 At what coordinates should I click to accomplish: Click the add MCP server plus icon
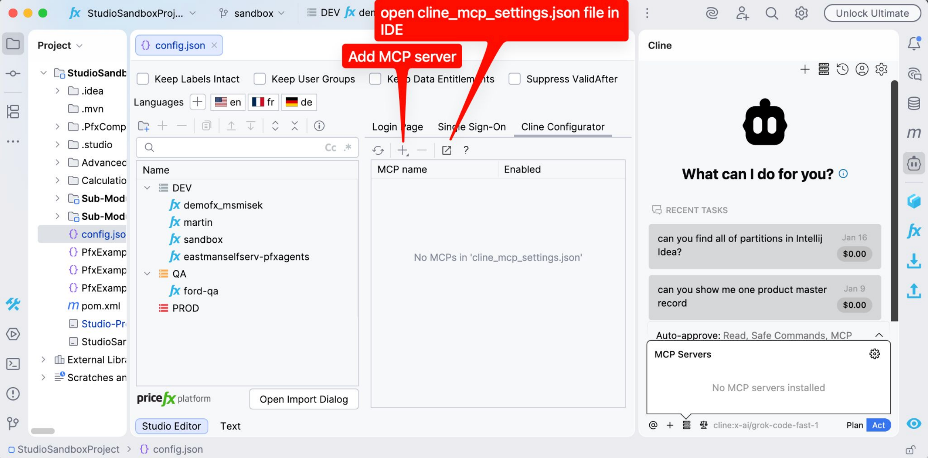402,150
